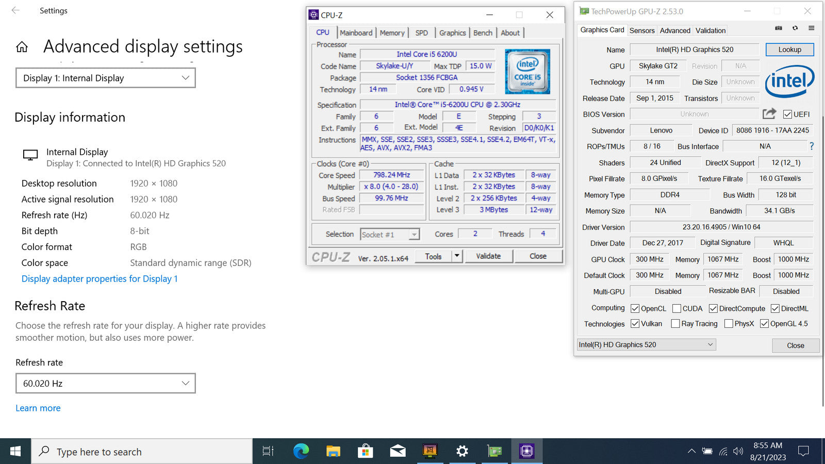Show hidden system tray icons
The image size is (825, 464).
click(x=691, y=452)
